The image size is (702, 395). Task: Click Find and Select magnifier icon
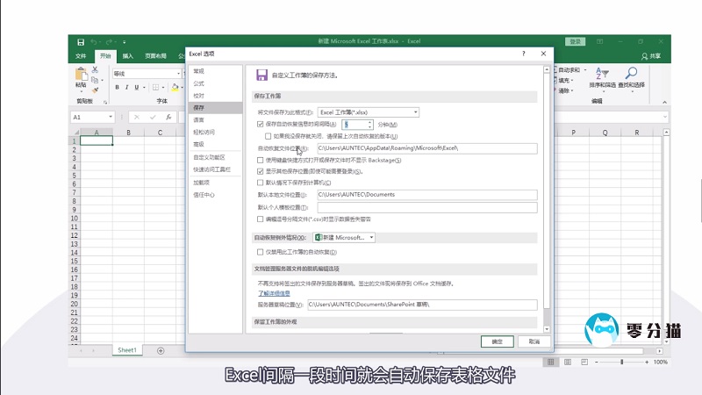tap(630, 78)
